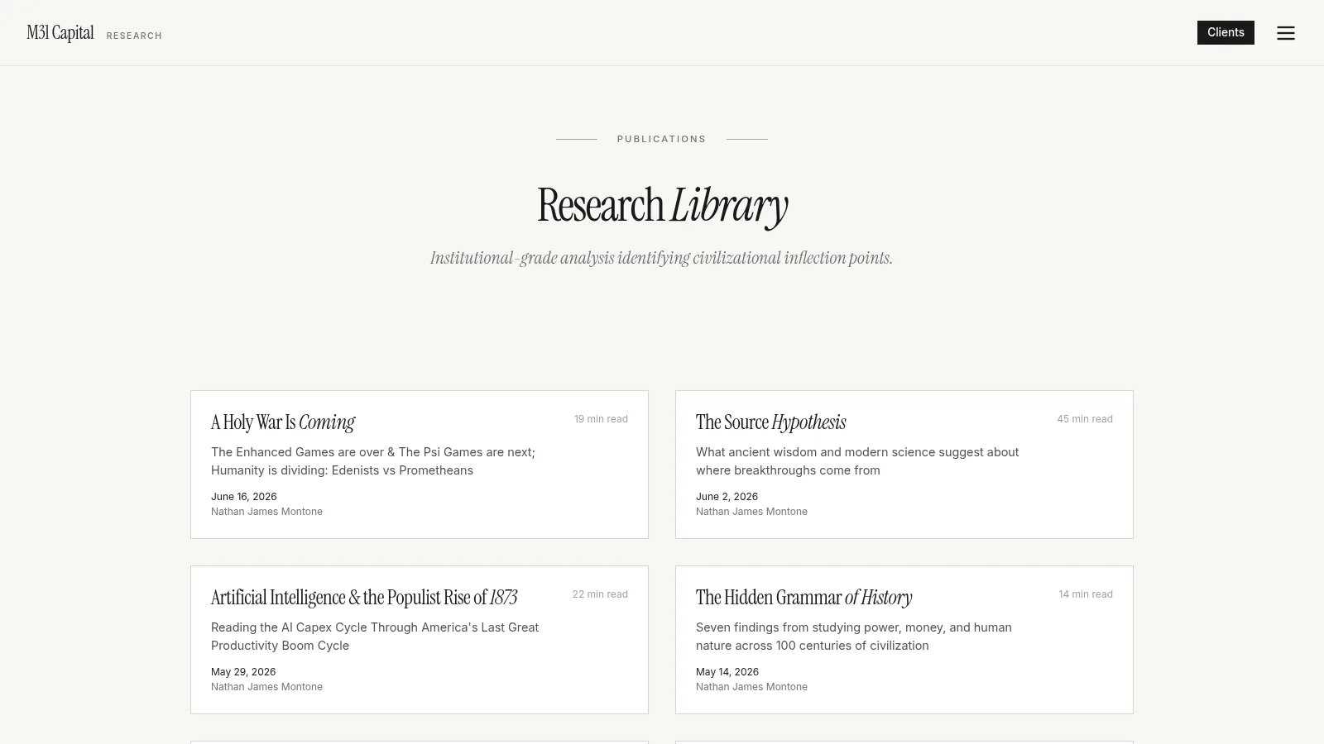
Task: Click the "22 min read" label
Action: [600, 594]
